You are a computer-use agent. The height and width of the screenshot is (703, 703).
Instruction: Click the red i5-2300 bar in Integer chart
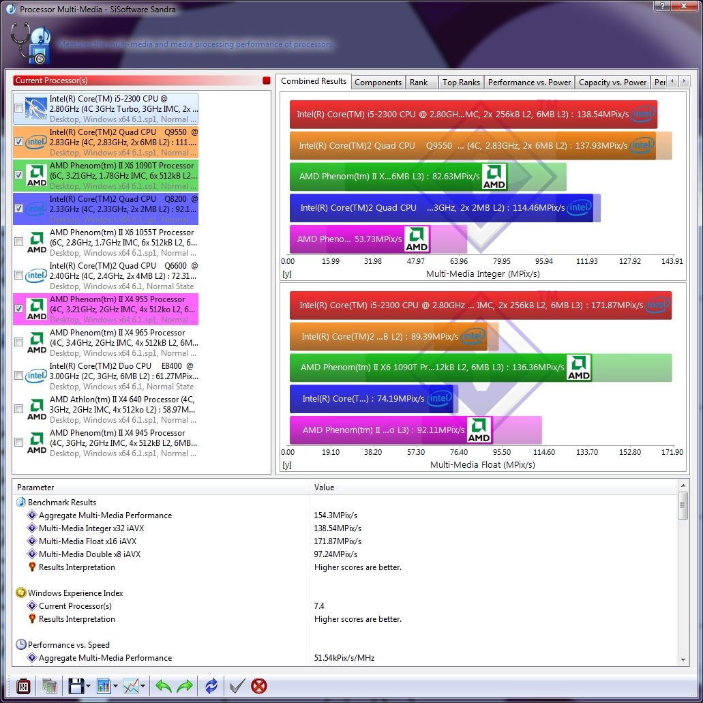(473, 115)
